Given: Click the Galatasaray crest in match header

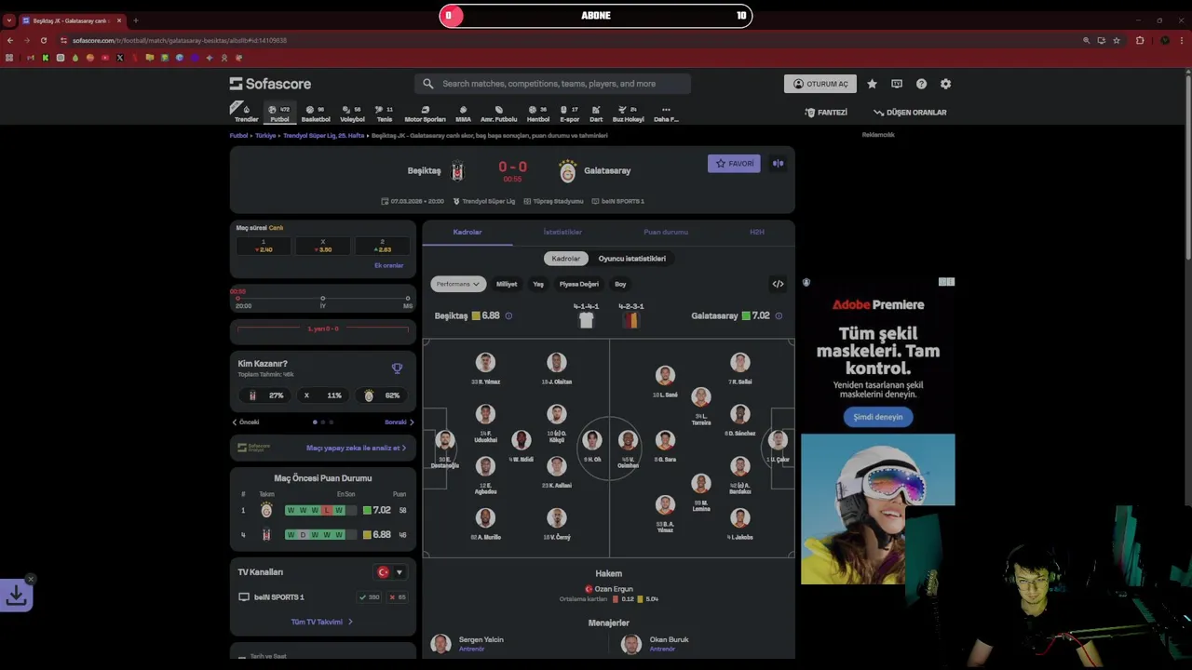Looking at the screenshot, I should click(567, 171).
